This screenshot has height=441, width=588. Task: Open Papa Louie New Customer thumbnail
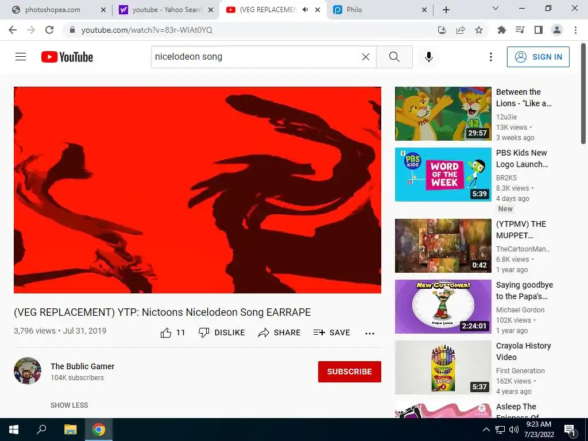tap(443, 307)
